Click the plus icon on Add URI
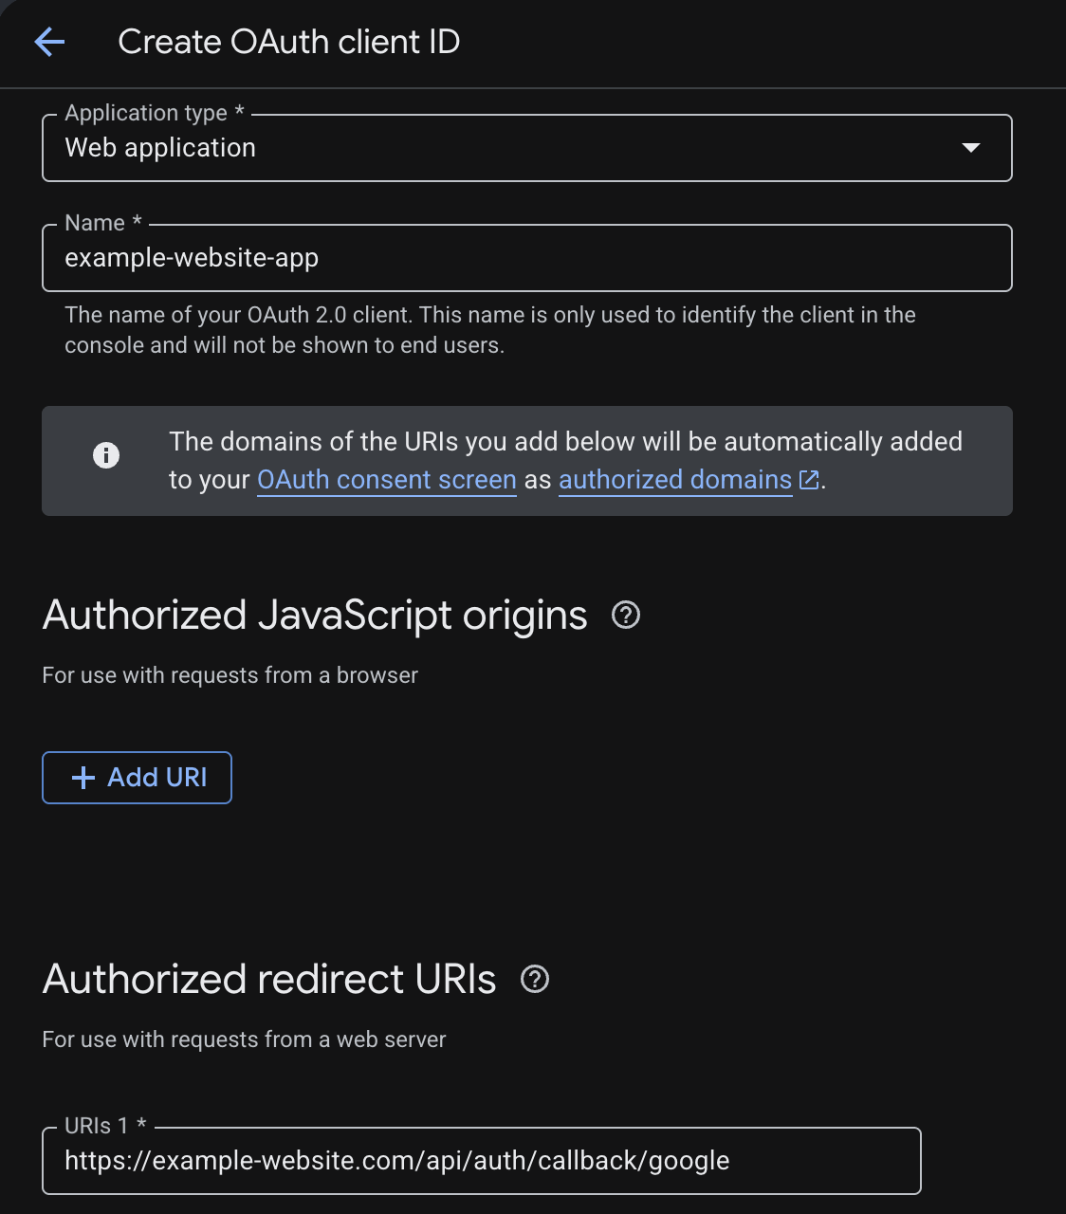 (x=83, y=778)
